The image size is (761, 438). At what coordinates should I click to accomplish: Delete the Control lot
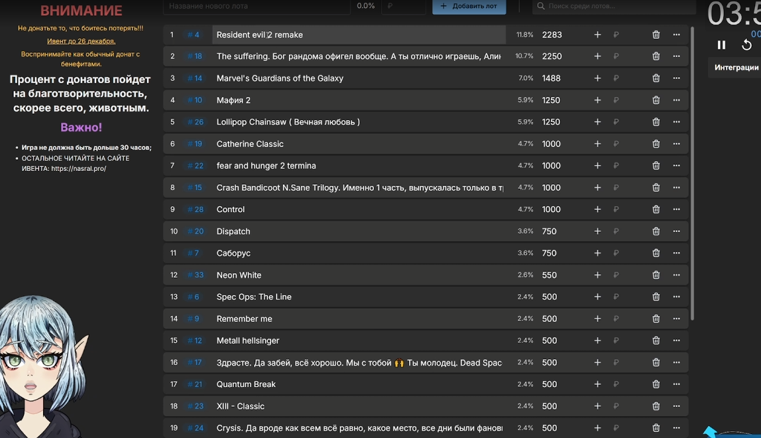click(656, 209)
